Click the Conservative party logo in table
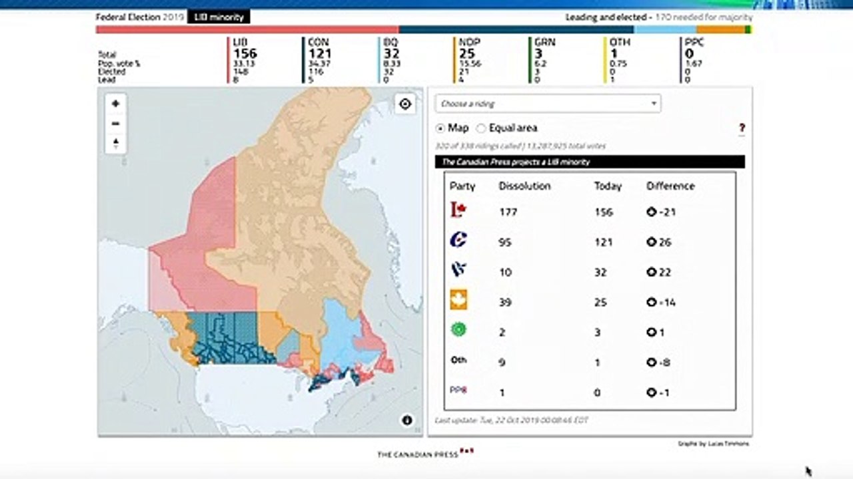The height and width of the screenshot is (479, 853). pos(458,241)
